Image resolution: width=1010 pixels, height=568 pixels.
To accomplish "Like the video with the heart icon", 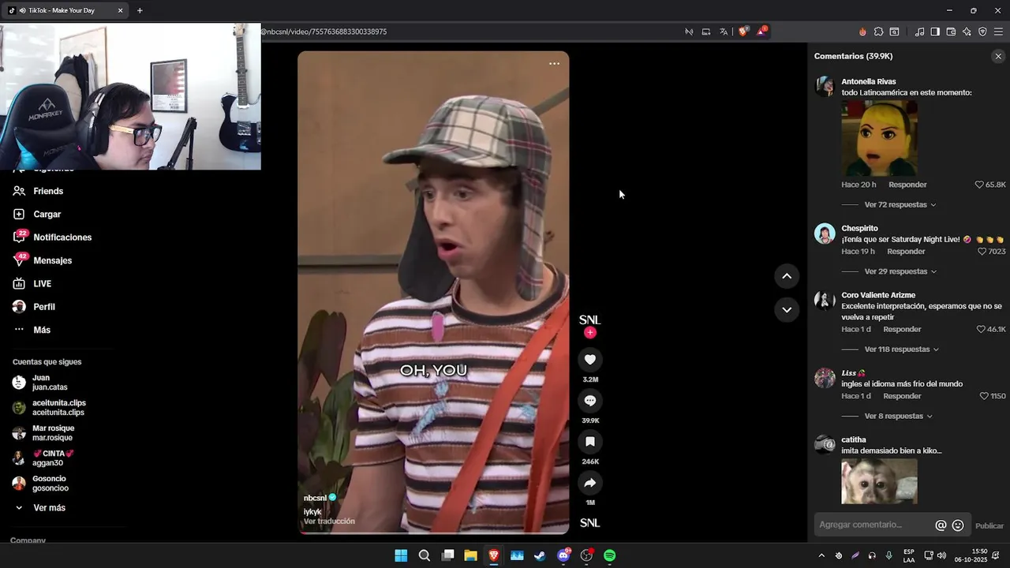I will [589, 360].
